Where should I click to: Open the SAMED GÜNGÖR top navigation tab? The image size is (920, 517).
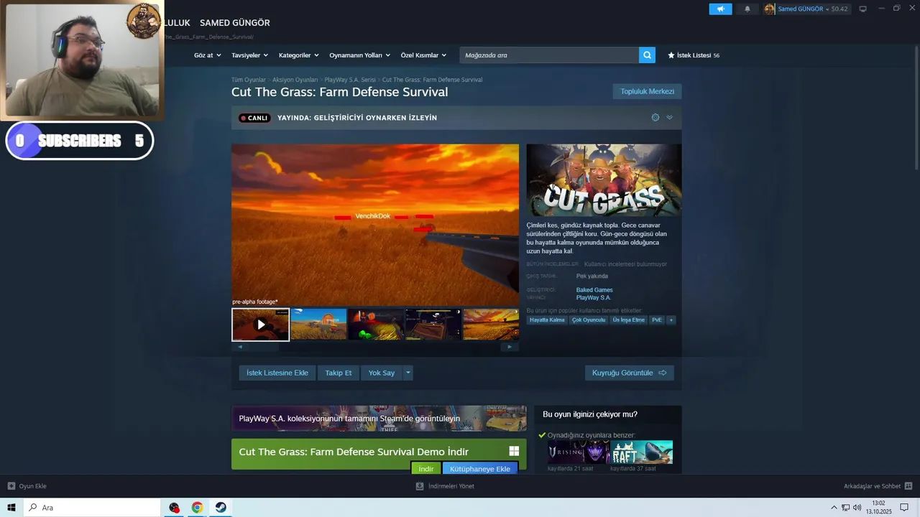coord(235,23)
